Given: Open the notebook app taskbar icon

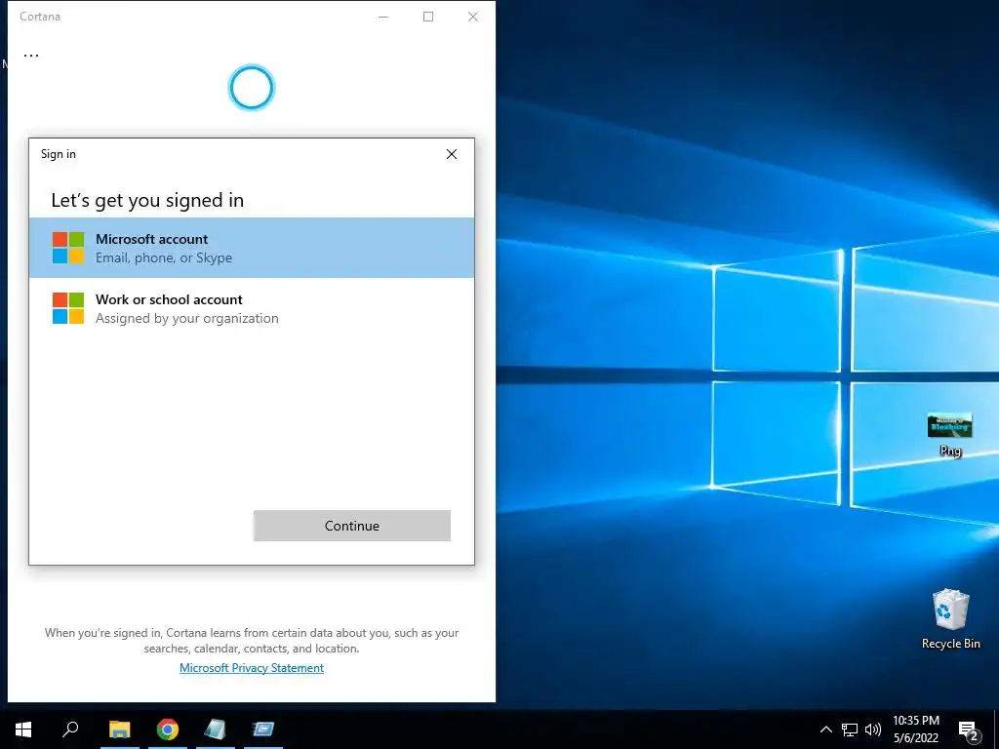Looking at the screenshot, I should [x=216, y=729].
